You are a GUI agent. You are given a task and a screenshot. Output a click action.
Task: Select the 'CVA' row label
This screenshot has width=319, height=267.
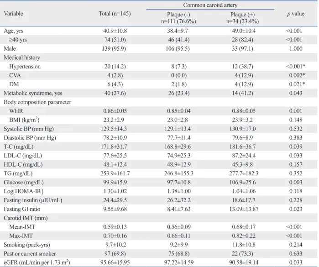click(x=15, y=75)
